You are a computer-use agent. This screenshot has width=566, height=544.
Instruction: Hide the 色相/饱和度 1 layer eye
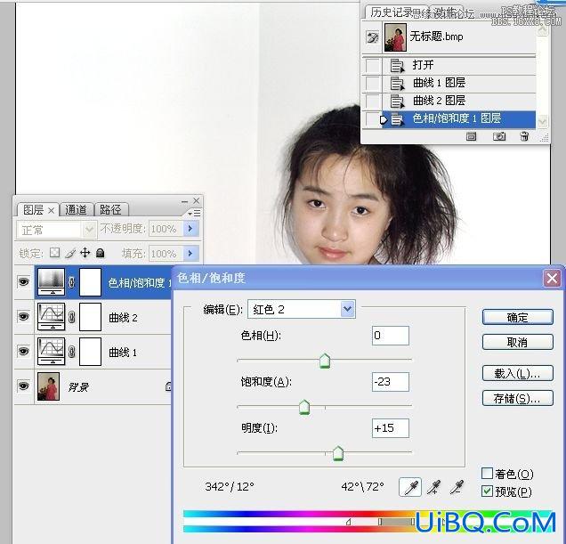(24, 281)
